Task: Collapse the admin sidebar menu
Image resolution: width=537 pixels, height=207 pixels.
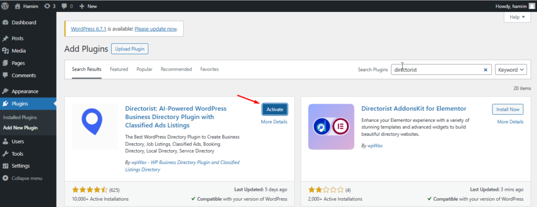Action: (x=22, y=178)
